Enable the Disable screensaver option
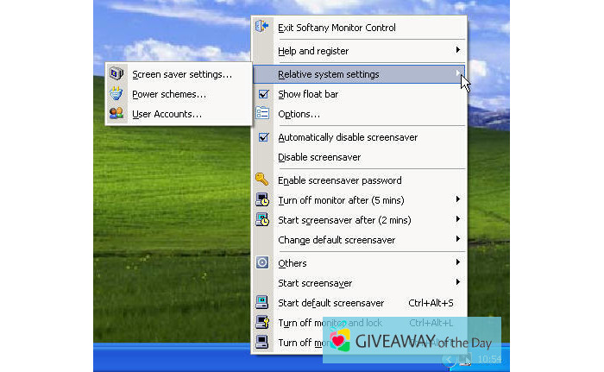Image resolution: width=604 pixels, height=372 pixels. [319, 157]
